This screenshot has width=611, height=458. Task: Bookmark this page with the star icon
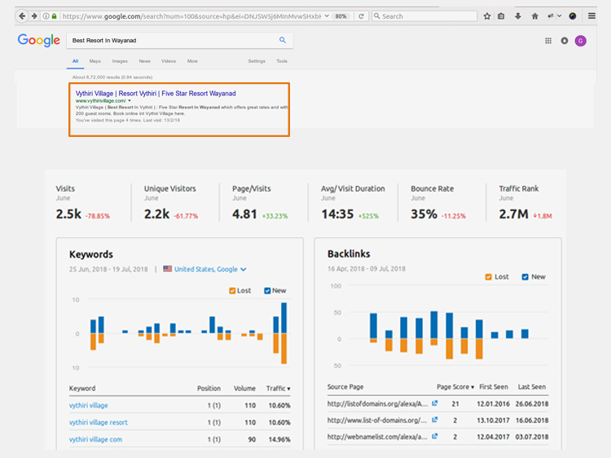tap(487, 16)
